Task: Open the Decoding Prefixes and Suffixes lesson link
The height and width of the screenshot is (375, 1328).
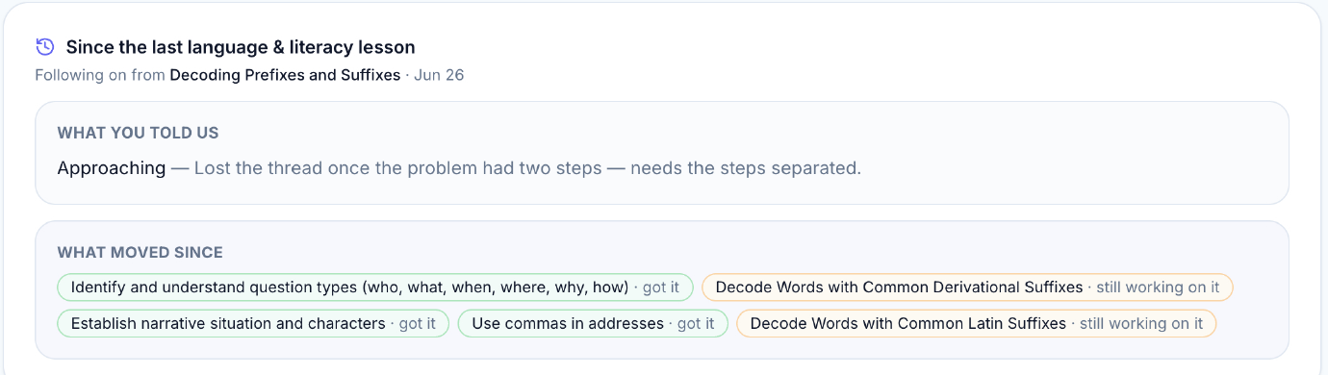Action: pos(285,75)
